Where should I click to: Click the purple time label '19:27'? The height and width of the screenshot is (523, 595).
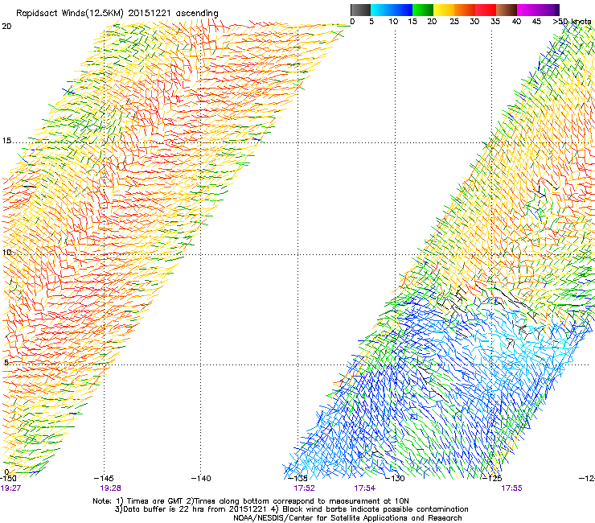click(x=10, y=488)
